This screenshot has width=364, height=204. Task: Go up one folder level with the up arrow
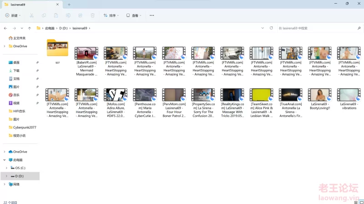pyautogui.click(x=30, y=28)
